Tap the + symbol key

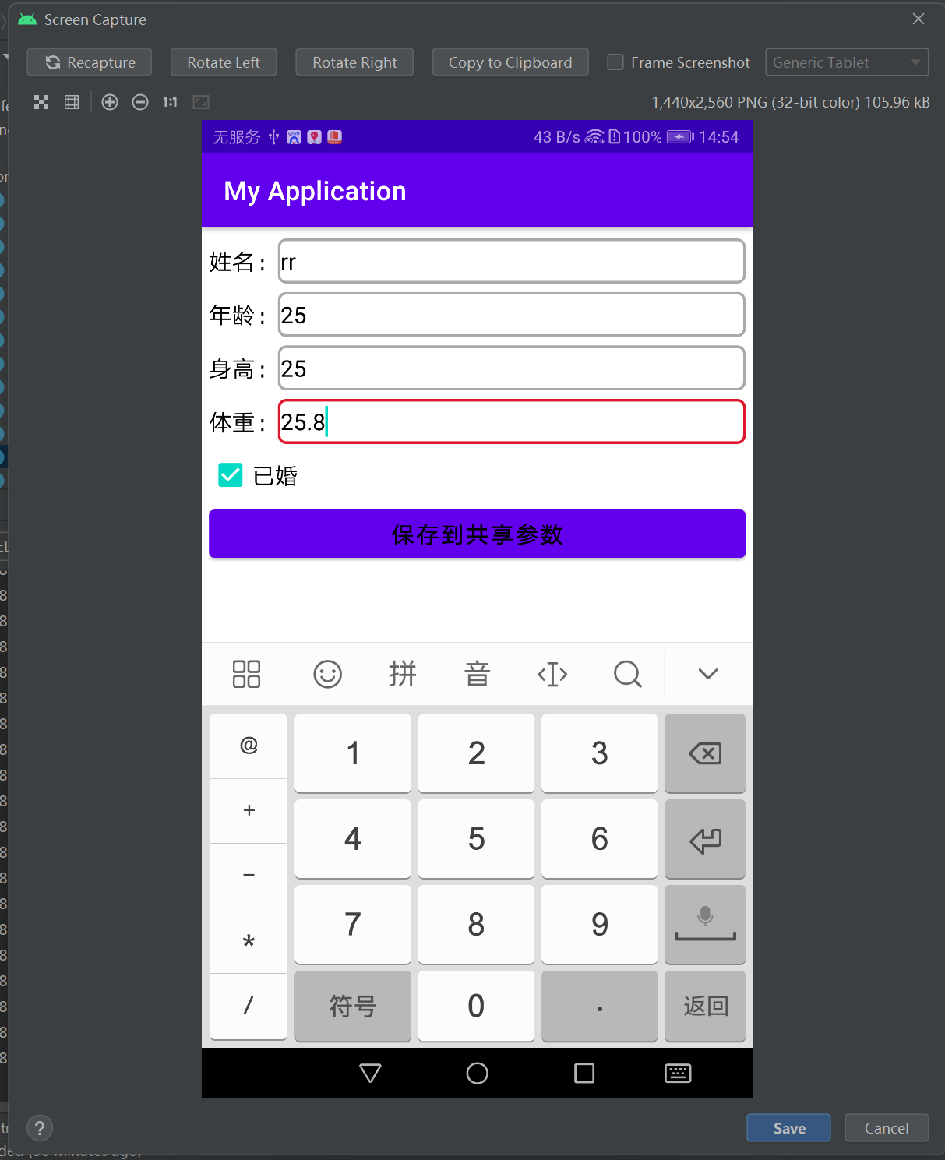249,810
